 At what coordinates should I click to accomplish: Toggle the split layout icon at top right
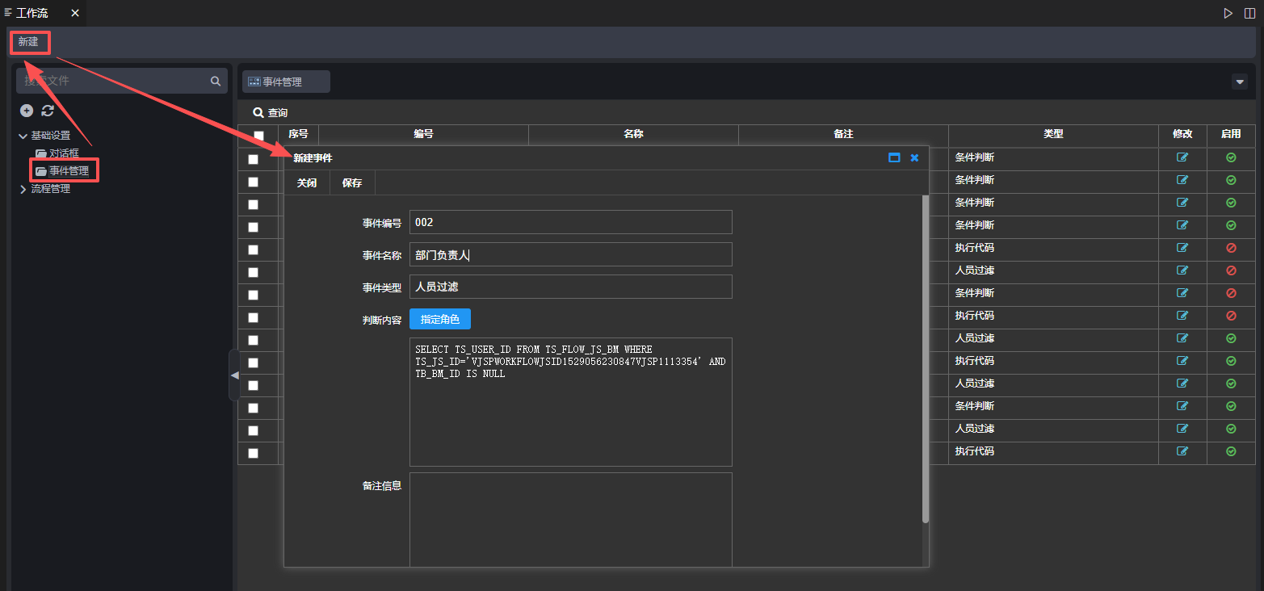[1249, 13]
